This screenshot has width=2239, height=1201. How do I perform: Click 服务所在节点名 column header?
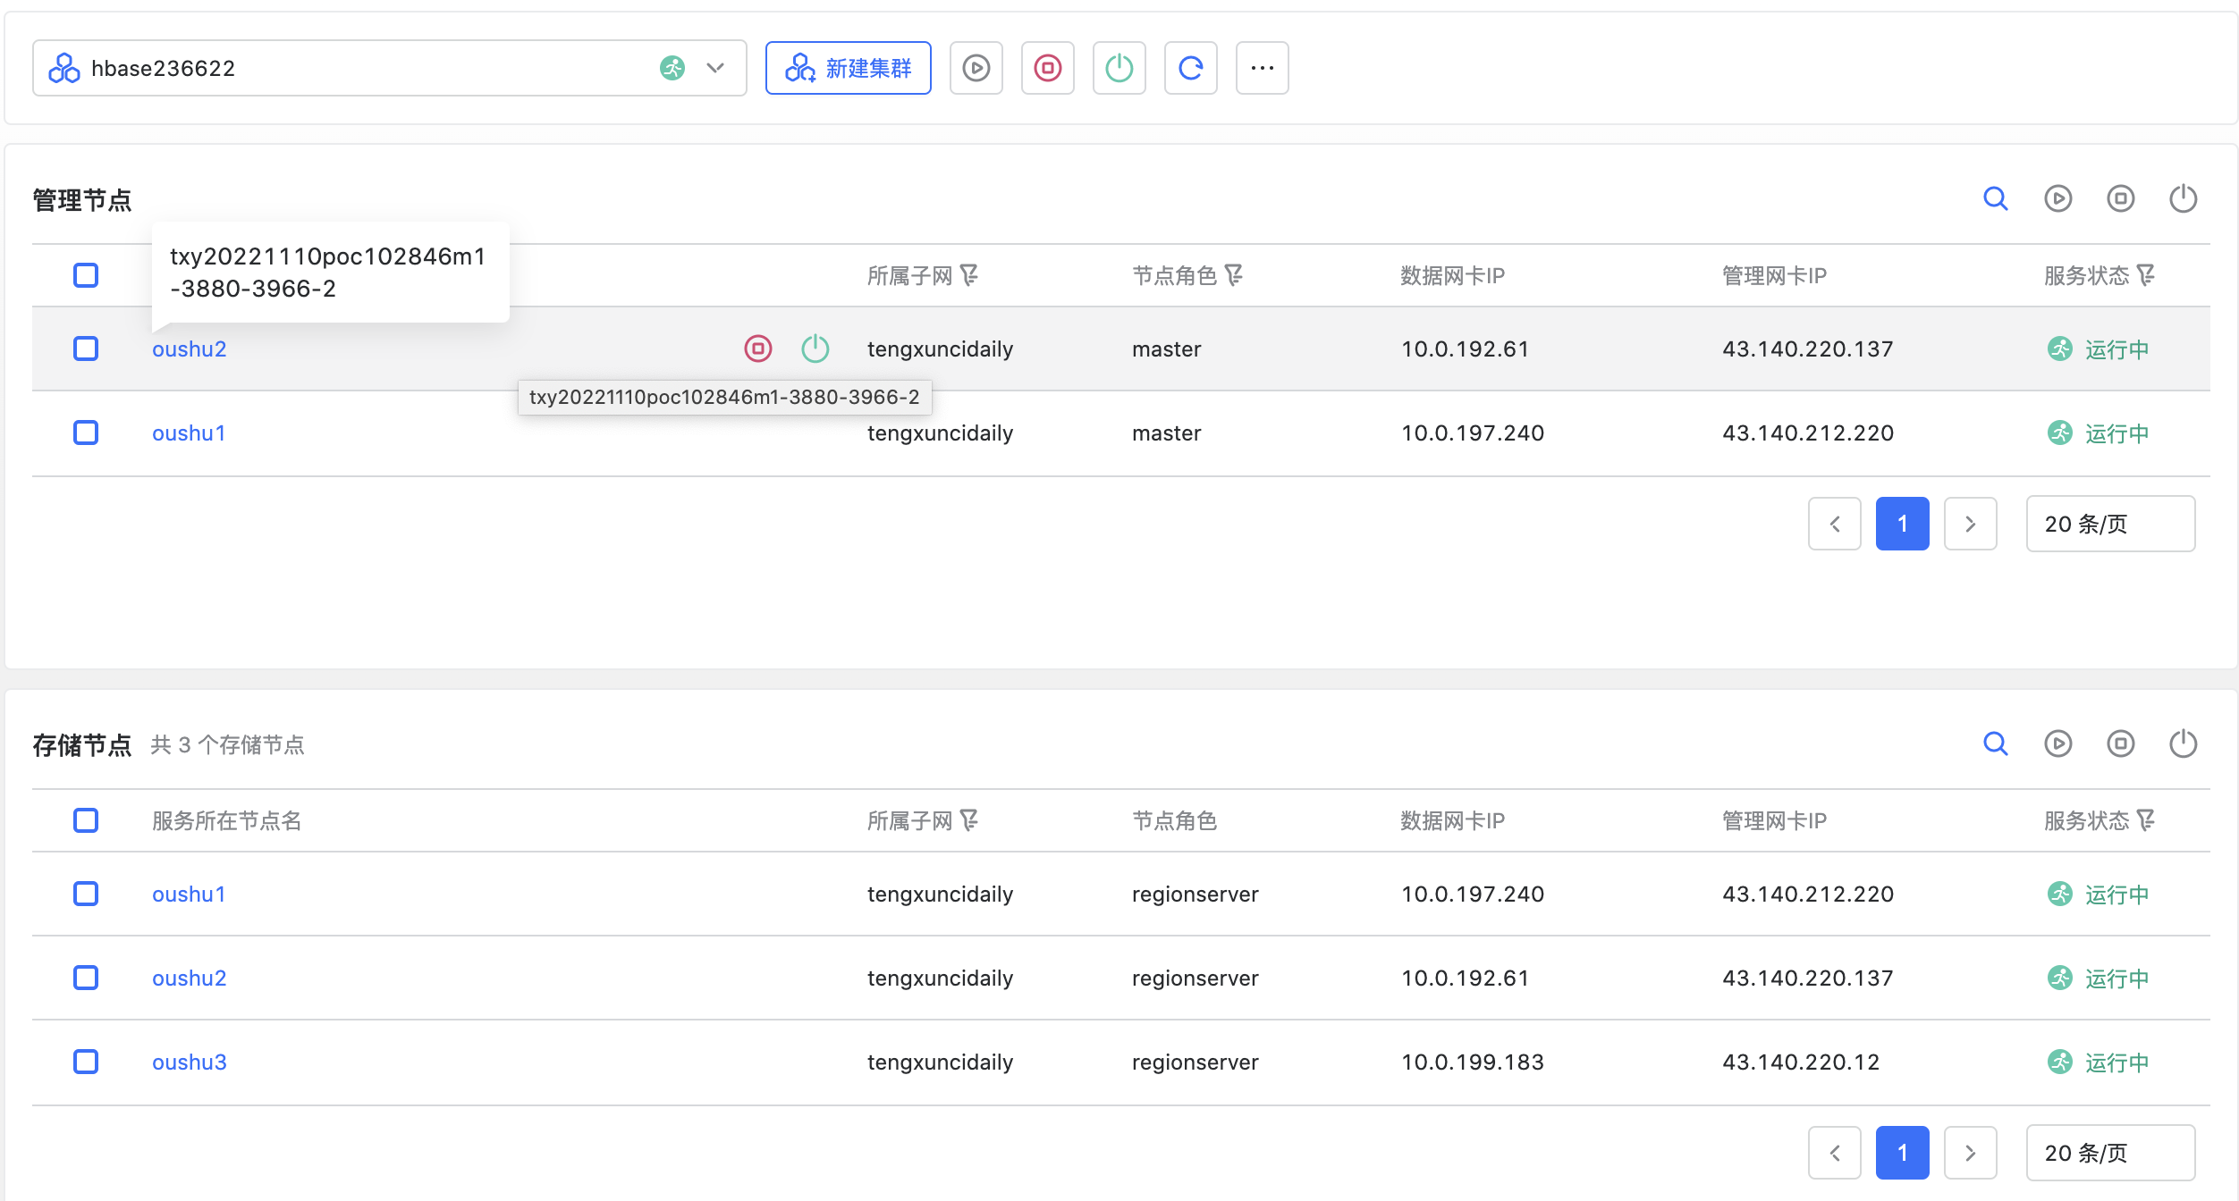(227, 820)
